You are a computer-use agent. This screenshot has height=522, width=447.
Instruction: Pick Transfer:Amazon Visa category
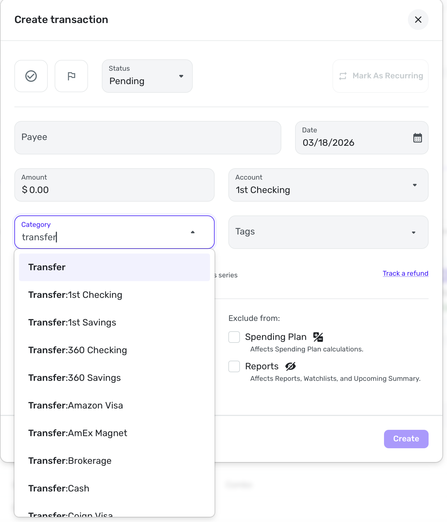76,405
